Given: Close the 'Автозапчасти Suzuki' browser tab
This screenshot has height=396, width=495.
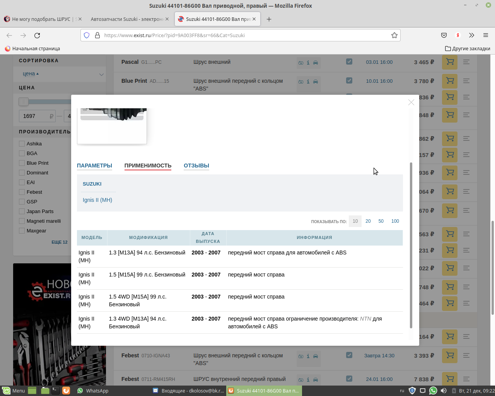Looking at the screenshot, I should coord(167,19).
